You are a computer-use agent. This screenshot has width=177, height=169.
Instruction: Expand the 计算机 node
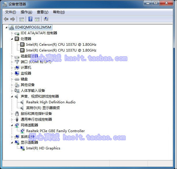(12, 68)
